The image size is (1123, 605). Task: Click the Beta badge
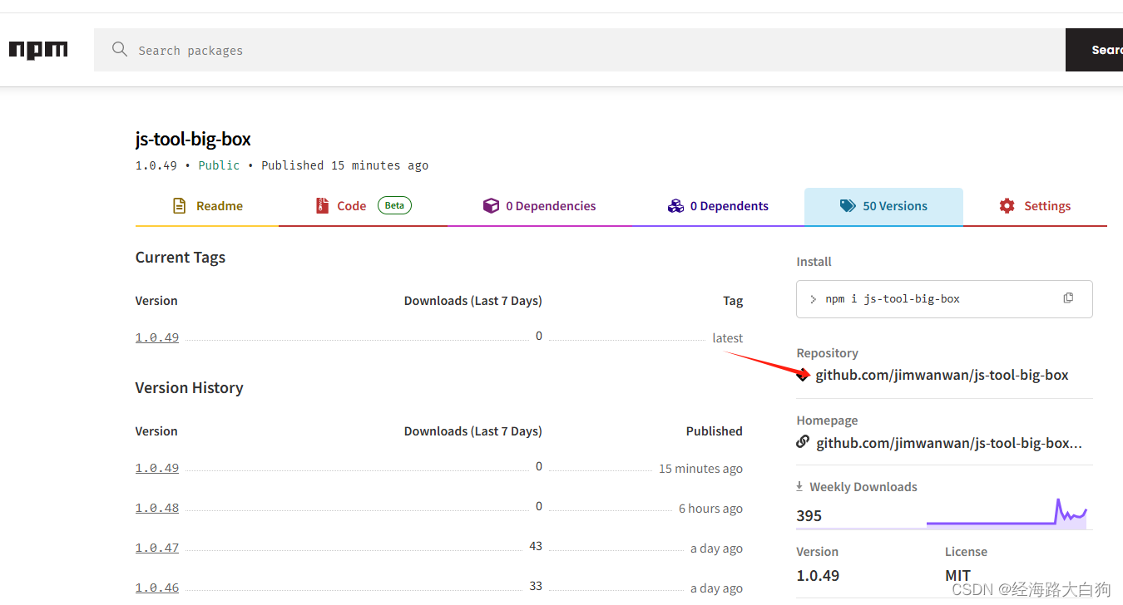point(395,205)
